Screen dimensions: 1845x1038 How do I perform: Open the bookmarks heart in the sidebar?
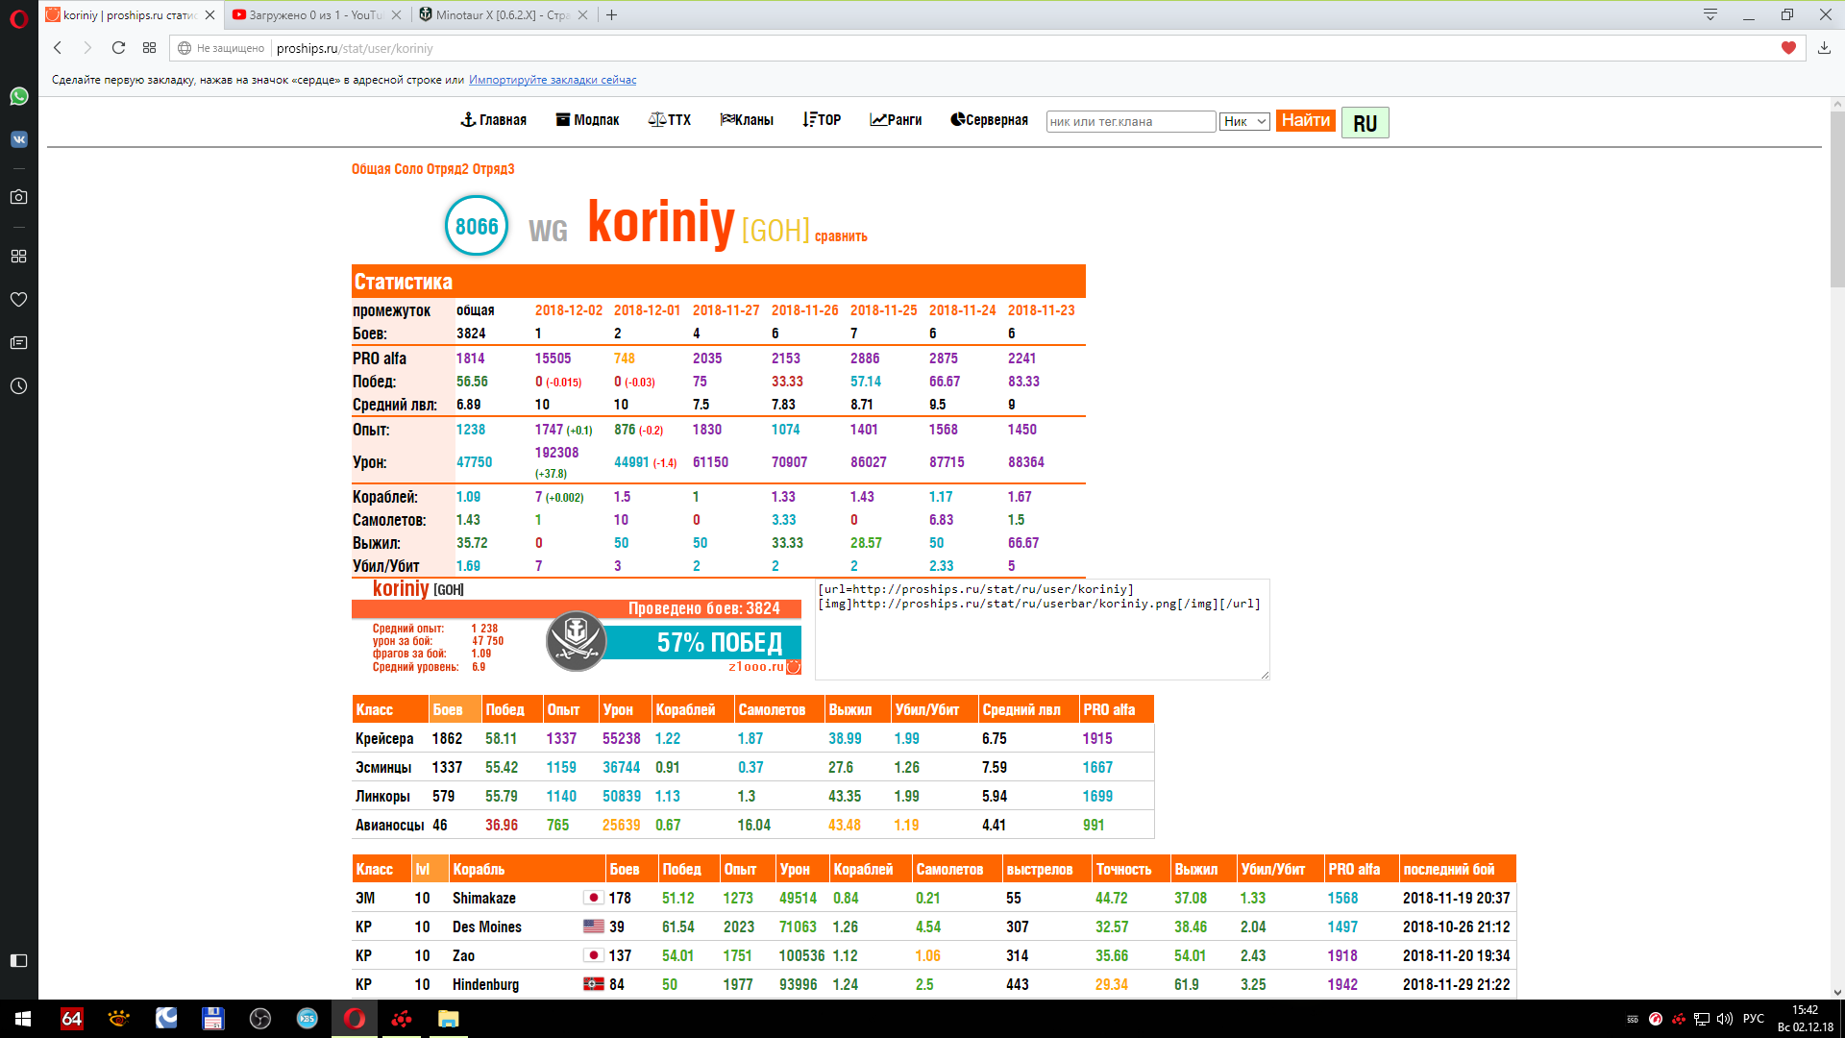coord(18,300)
